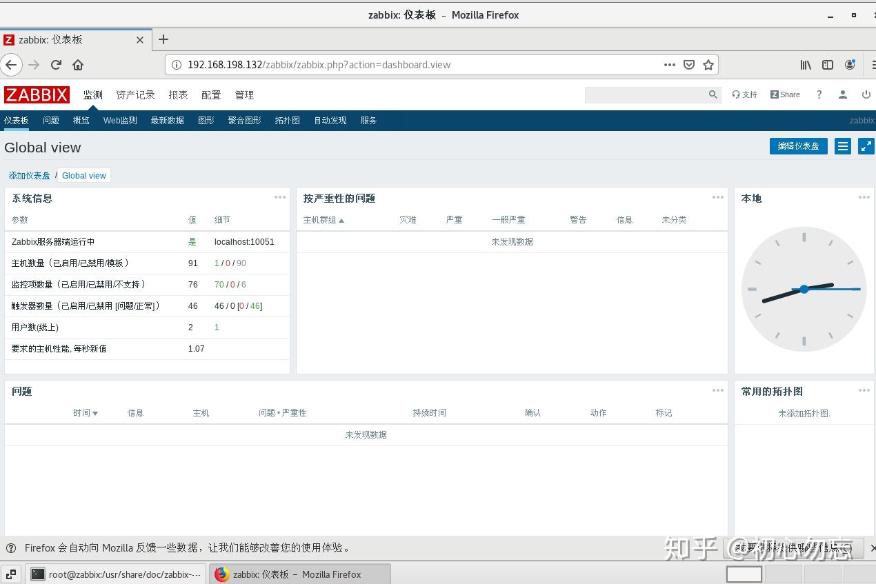876x584 pixels.
Task: Open the 系统信息 widget options menu
Action: 280,197
